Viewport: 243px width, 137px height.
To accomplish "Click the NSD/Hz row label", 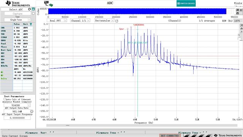I will [x=4, y=66].
